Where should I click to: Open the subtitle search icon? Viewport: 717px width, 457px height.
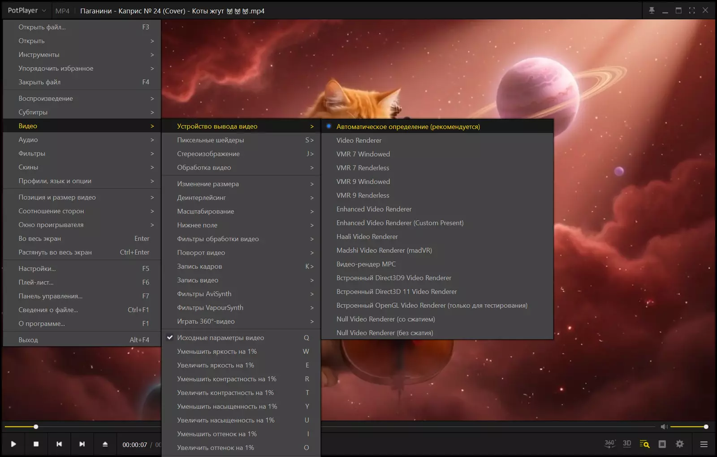[x=644, y=444]
